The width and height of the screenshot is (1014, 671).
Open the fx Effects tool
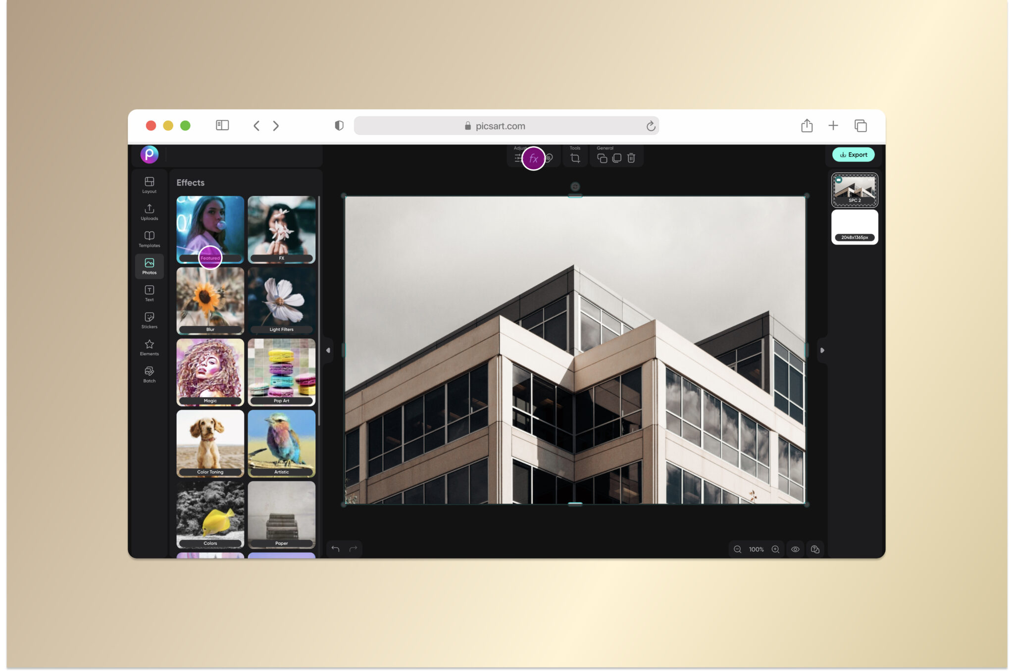(x=533, y=158)
